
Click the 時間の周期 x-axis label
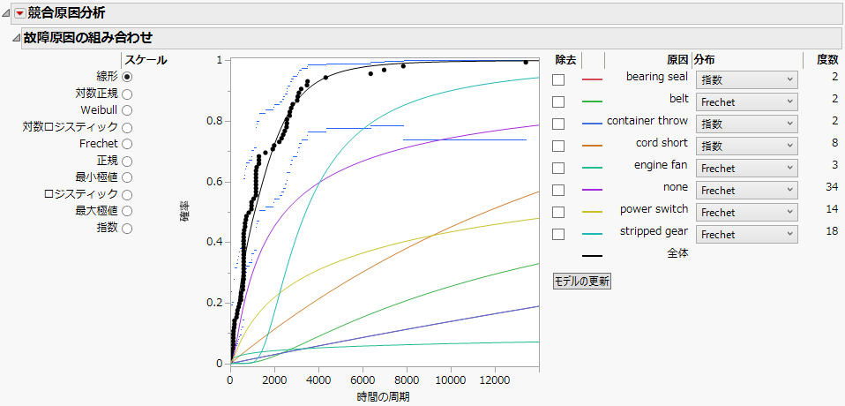pos(384,397)
